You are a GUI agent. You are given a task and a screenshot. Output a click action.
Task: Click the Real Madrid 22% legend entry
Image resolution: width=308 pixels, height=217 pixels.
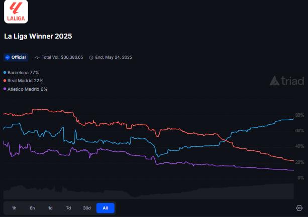[x=24, y=81]
